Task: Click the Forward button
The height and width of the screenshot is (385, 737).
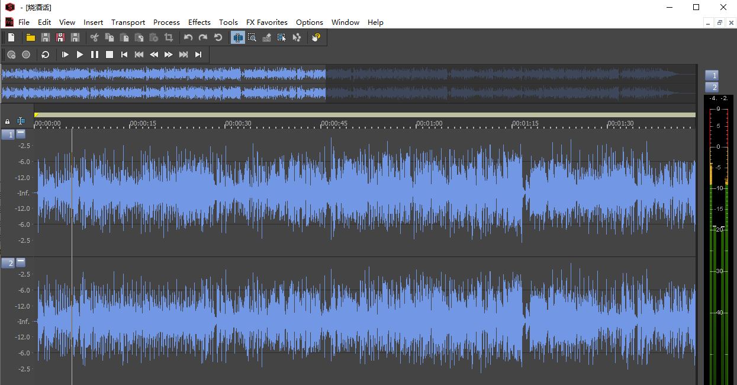Action: 169,54
